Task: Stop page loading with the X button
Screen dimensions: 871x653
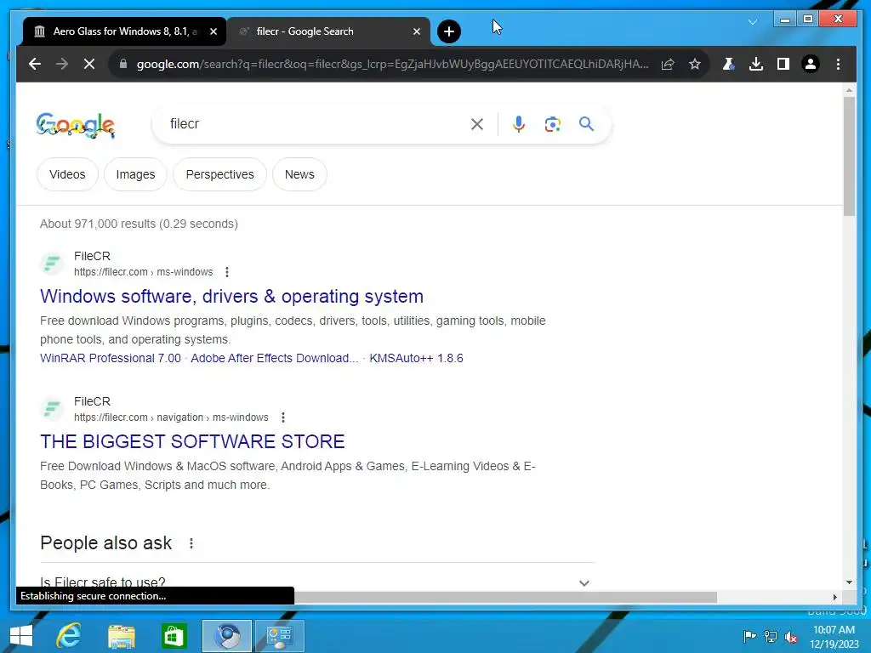Action: click(x=88, y=64)
